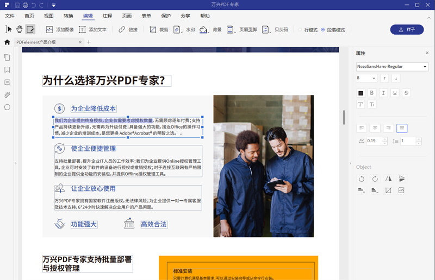Viewport: 435px width, 280px height.
Task: Switch to the 注释 tab
Action: (107, 16)
